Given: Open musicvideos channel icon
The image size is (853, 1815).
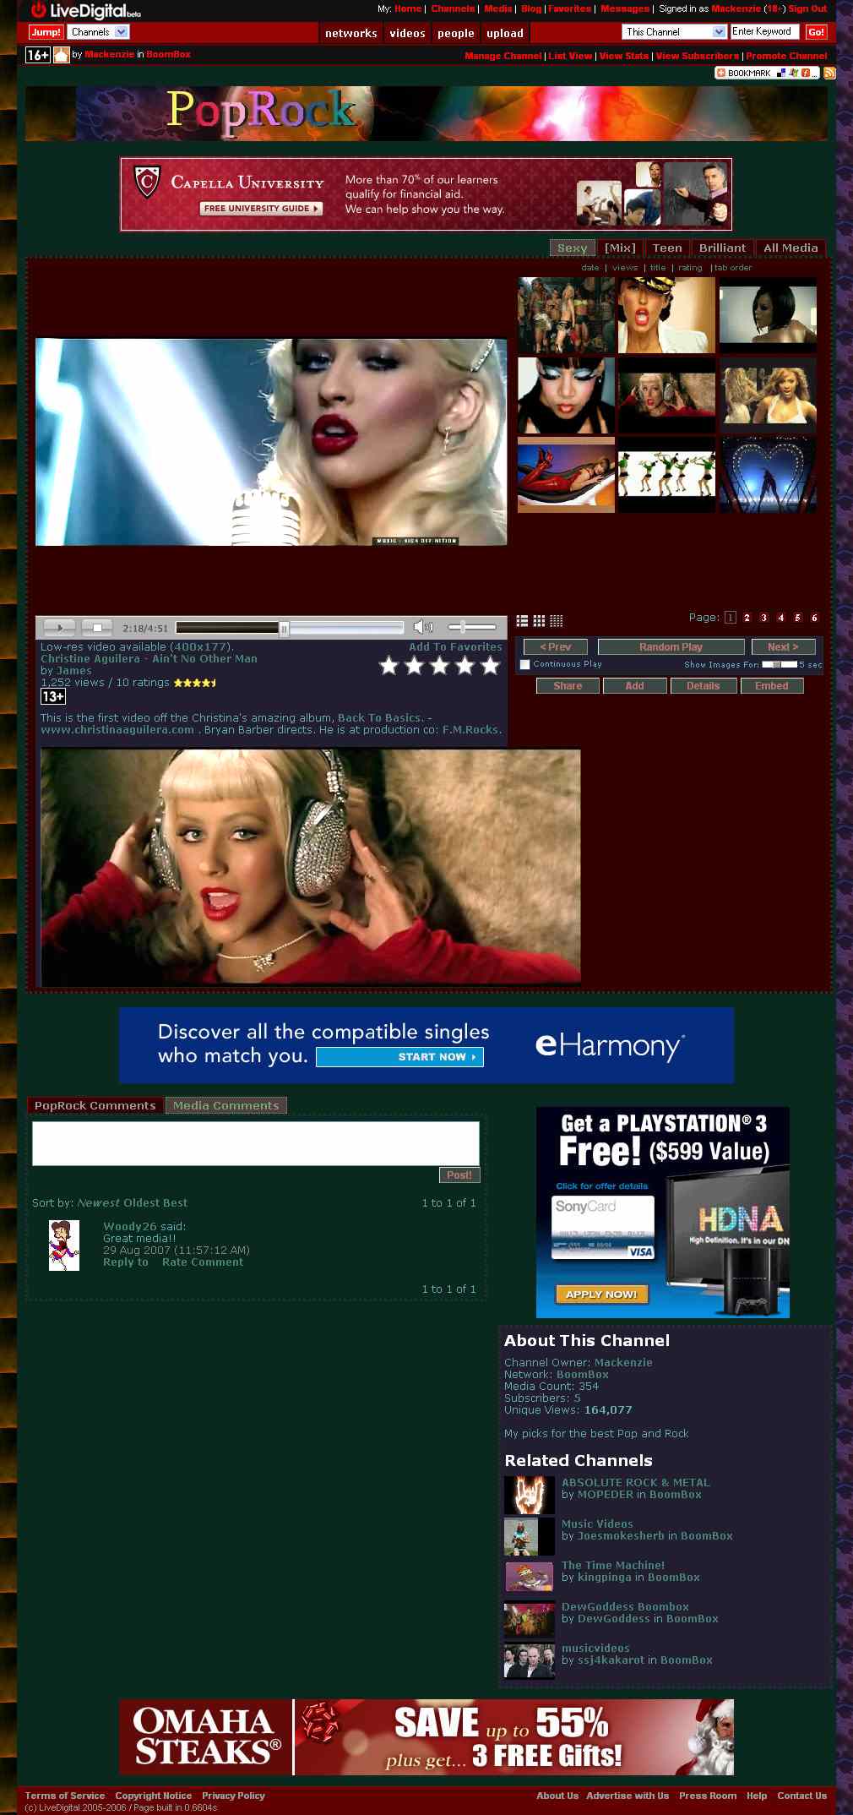Looking at the screenshot, I should [x=529, y=1660].
